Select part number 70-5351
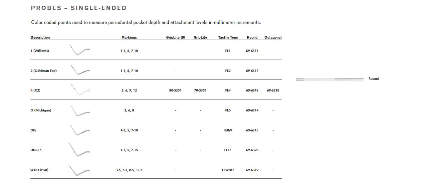Screen dimensions: 428x185 pos(200,91)
